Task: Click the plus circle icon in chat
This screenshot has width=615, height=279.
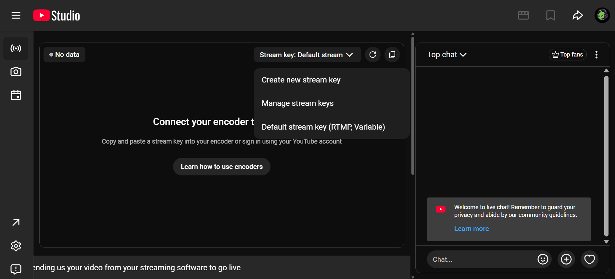Action: point(566,259)
